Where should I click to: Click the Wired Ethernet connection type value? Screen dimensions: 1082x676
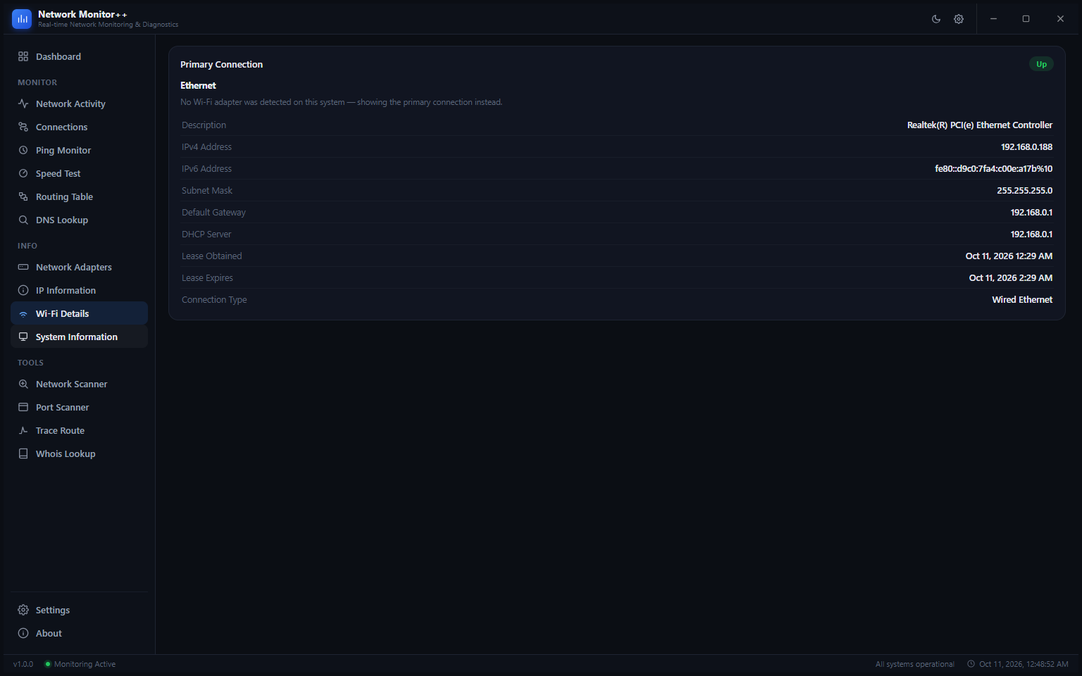[x=1022, y=300]
